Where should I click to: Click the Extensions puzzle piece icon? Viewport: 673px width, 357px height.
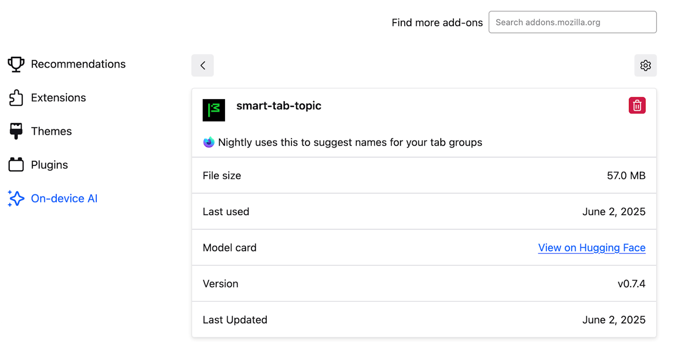[x=16, y=98]
